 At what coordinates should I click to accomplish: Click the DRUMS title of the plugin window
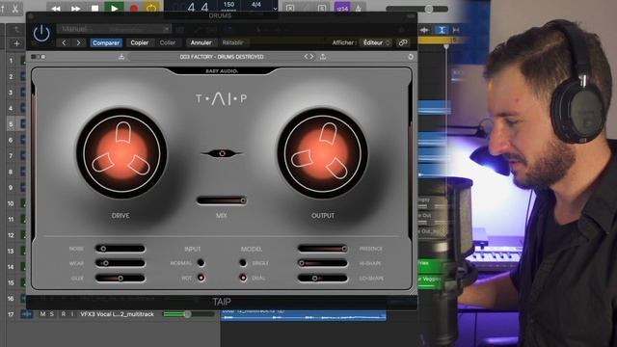point(220,15)
